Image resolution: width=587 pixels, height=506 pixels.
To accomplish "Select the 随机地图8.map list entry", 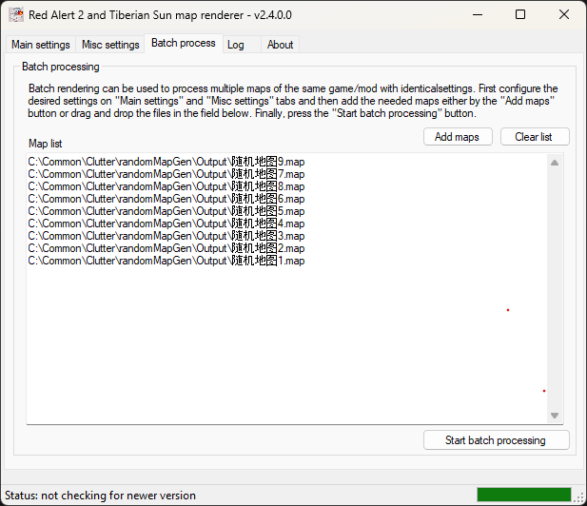I will click(x=166, y=186).
